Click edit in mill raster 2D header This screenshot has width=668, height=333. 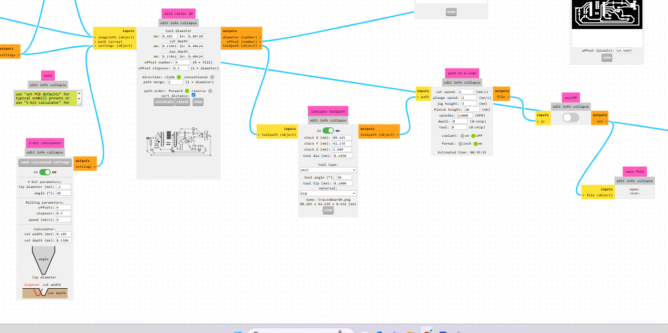(165, 23)
